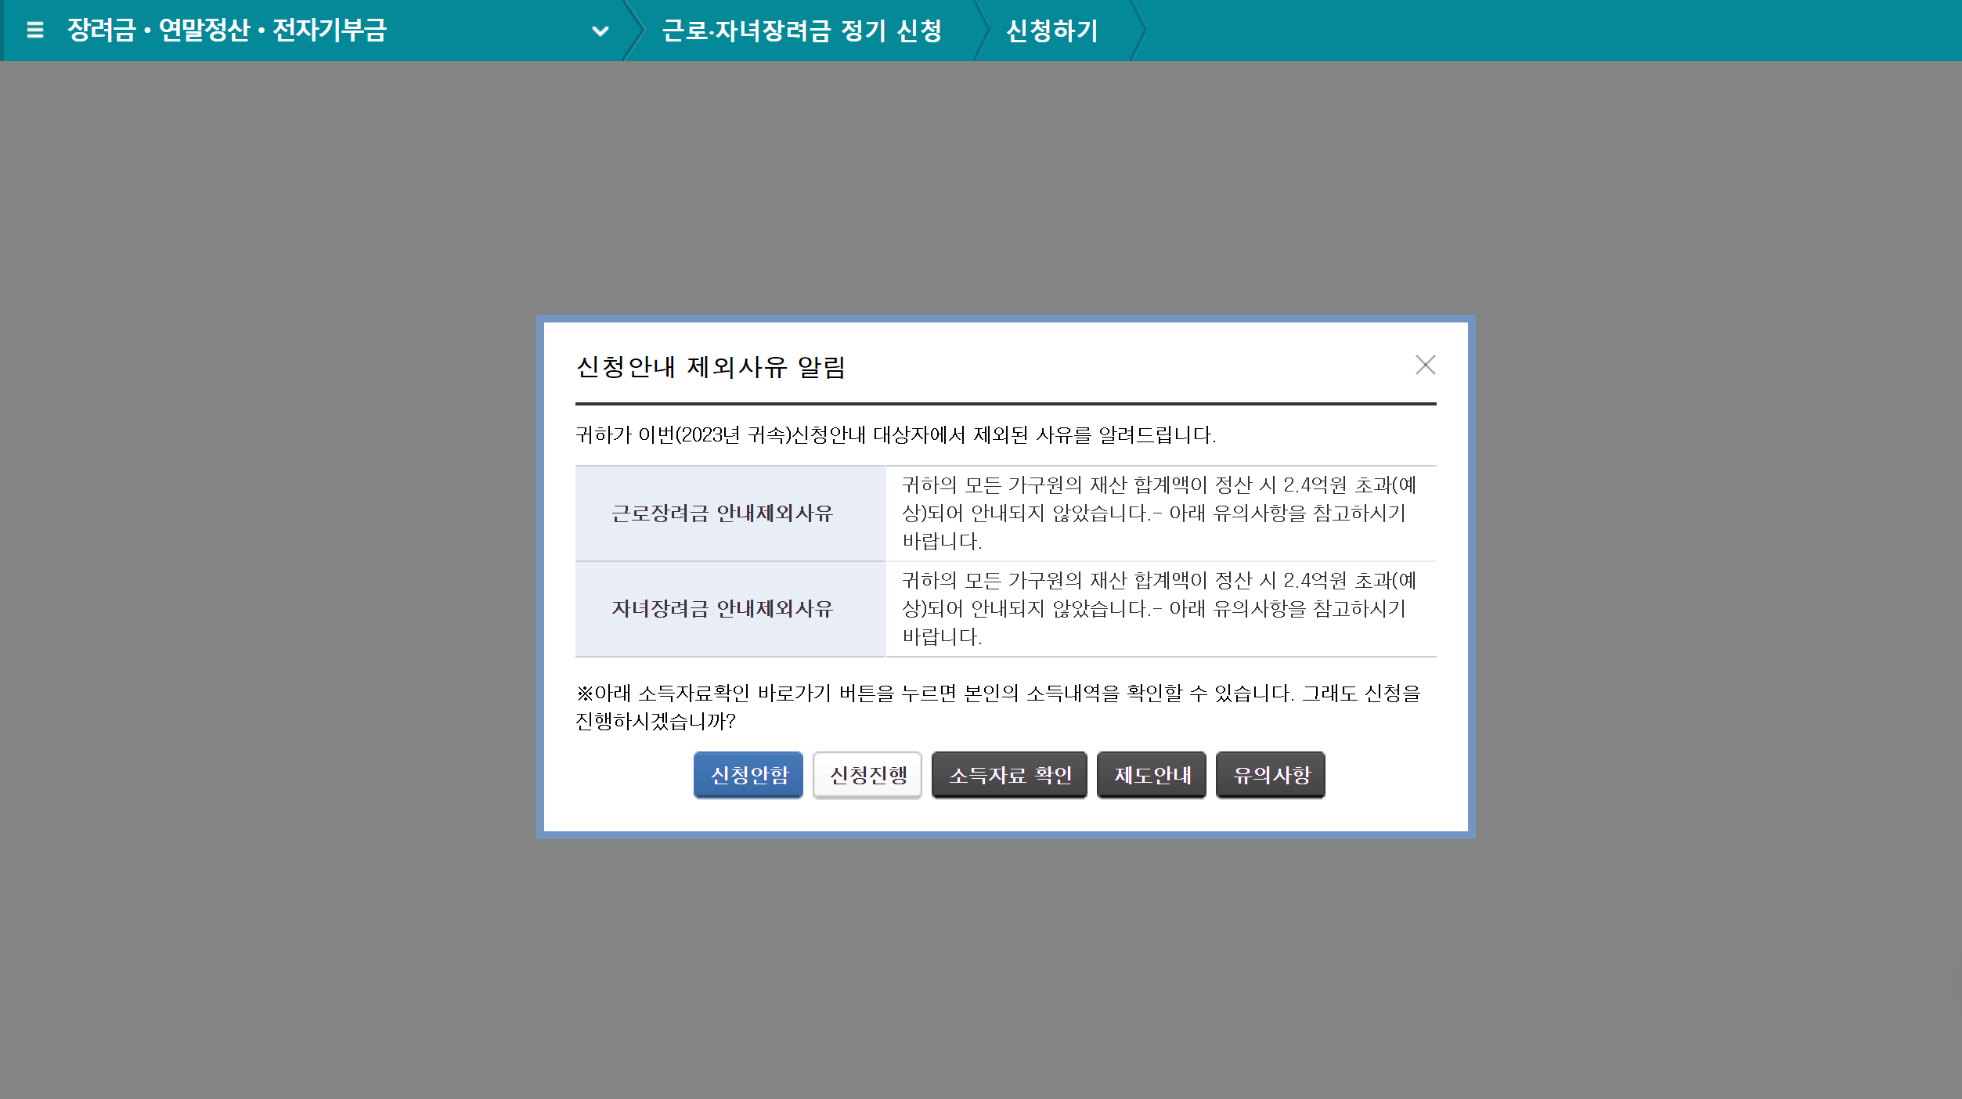This screenshot has height=1099, width=1962.
Task: Check precautions by clicking 유의사항
Action: coord(1269,775)
